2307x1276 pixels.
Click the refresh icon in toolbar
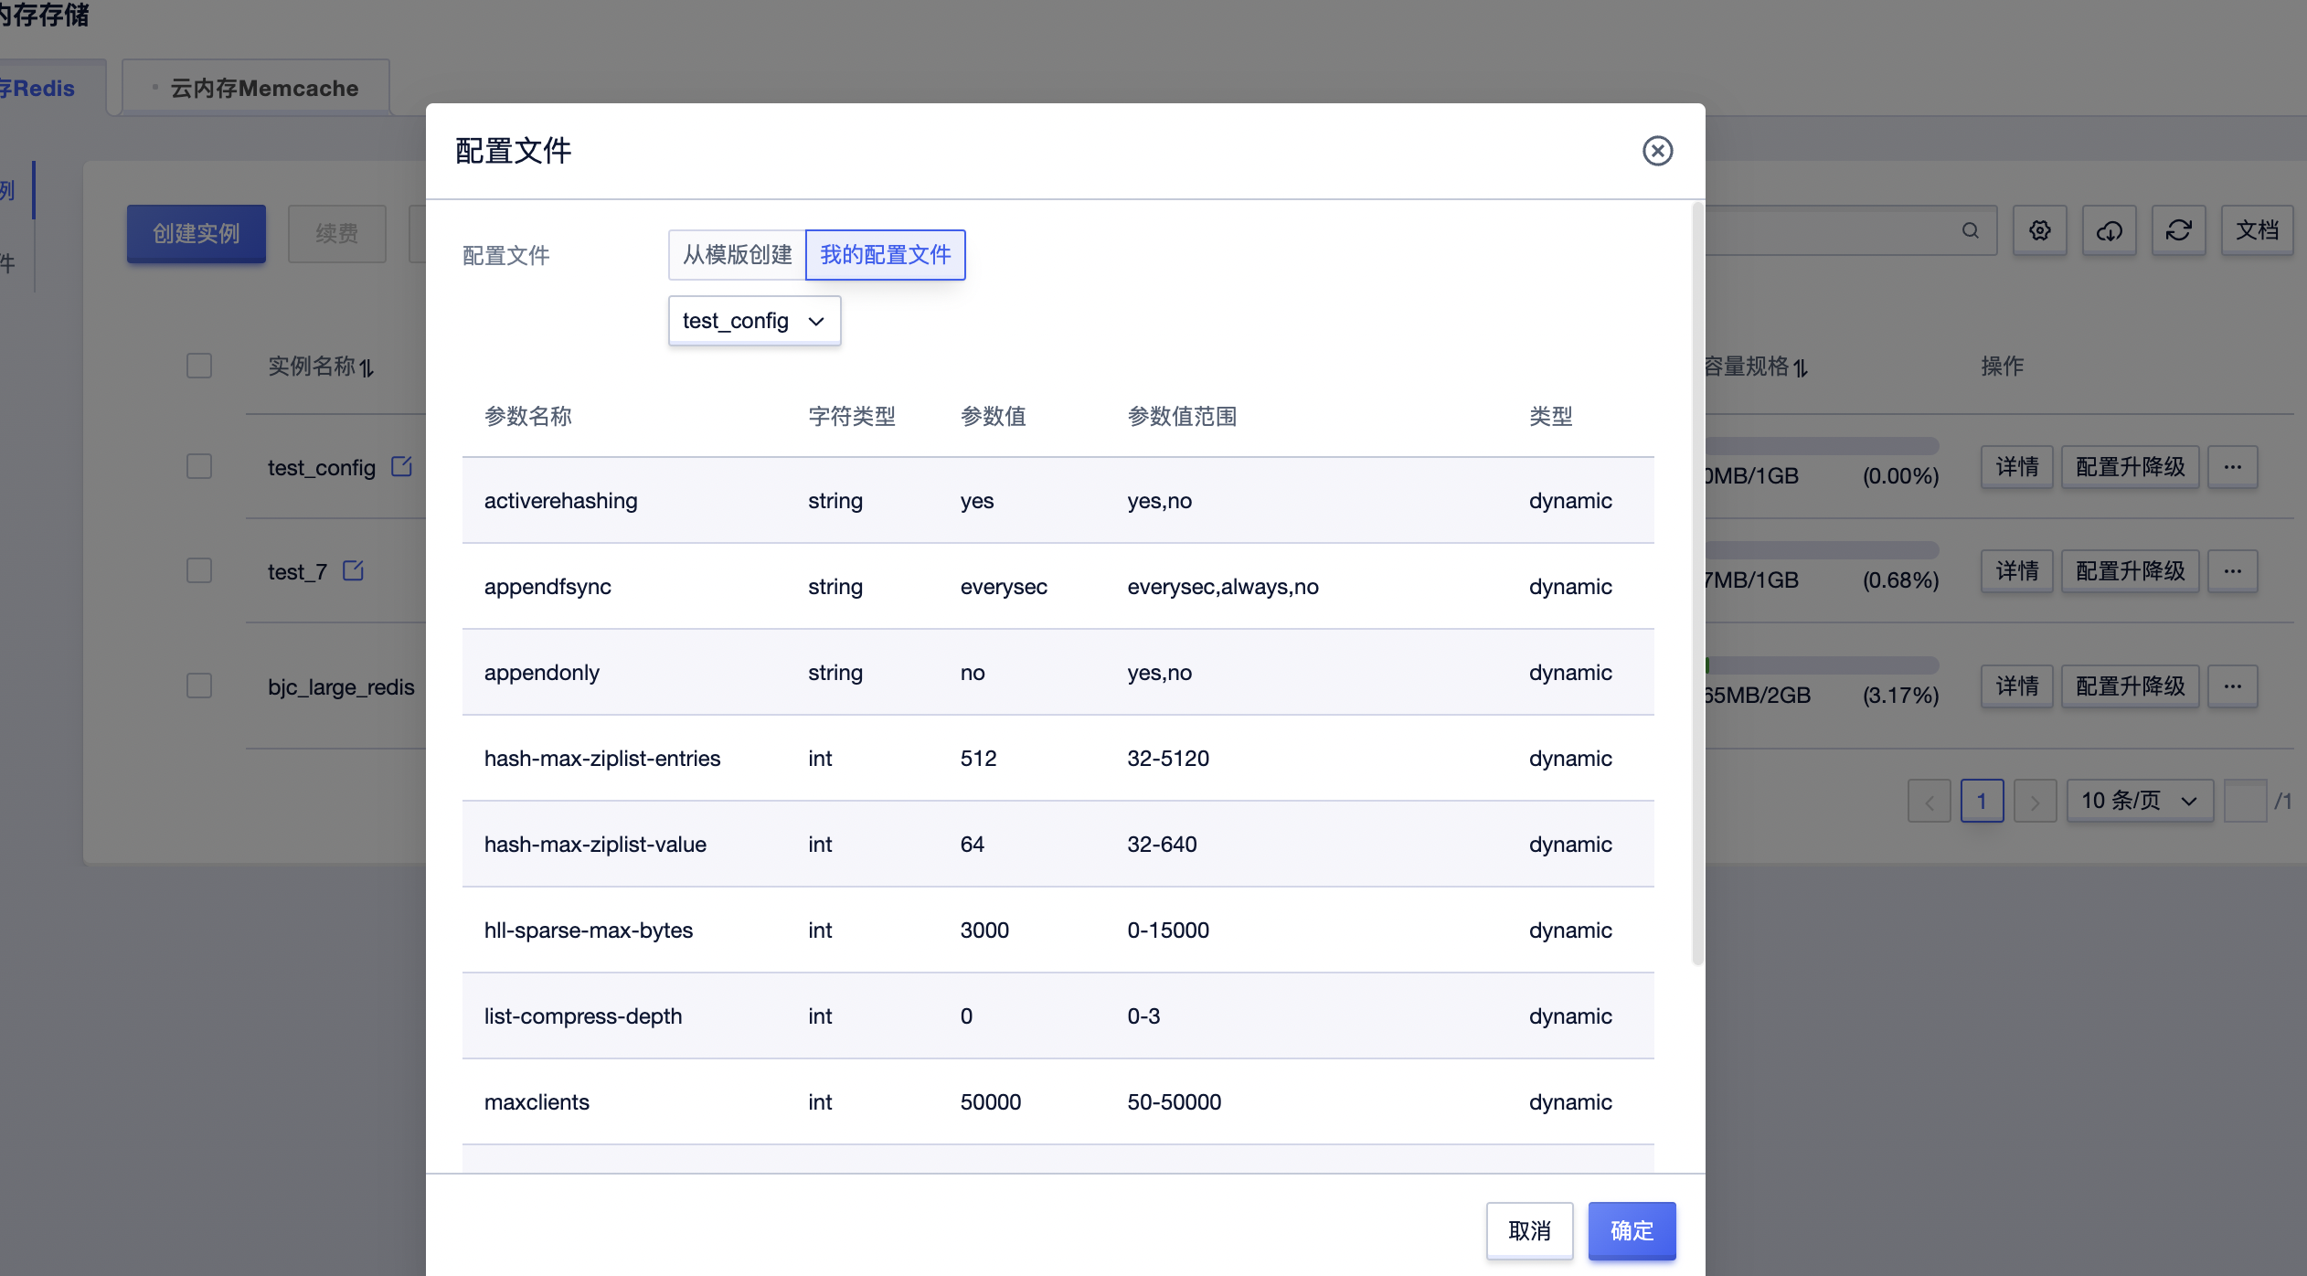(x=2178, y=231)
